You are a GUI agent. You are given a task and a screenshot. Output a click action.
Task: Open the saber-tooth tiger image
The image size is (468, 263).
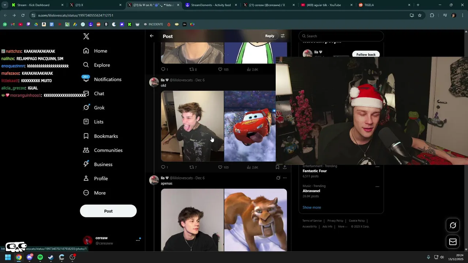[256, 220]
